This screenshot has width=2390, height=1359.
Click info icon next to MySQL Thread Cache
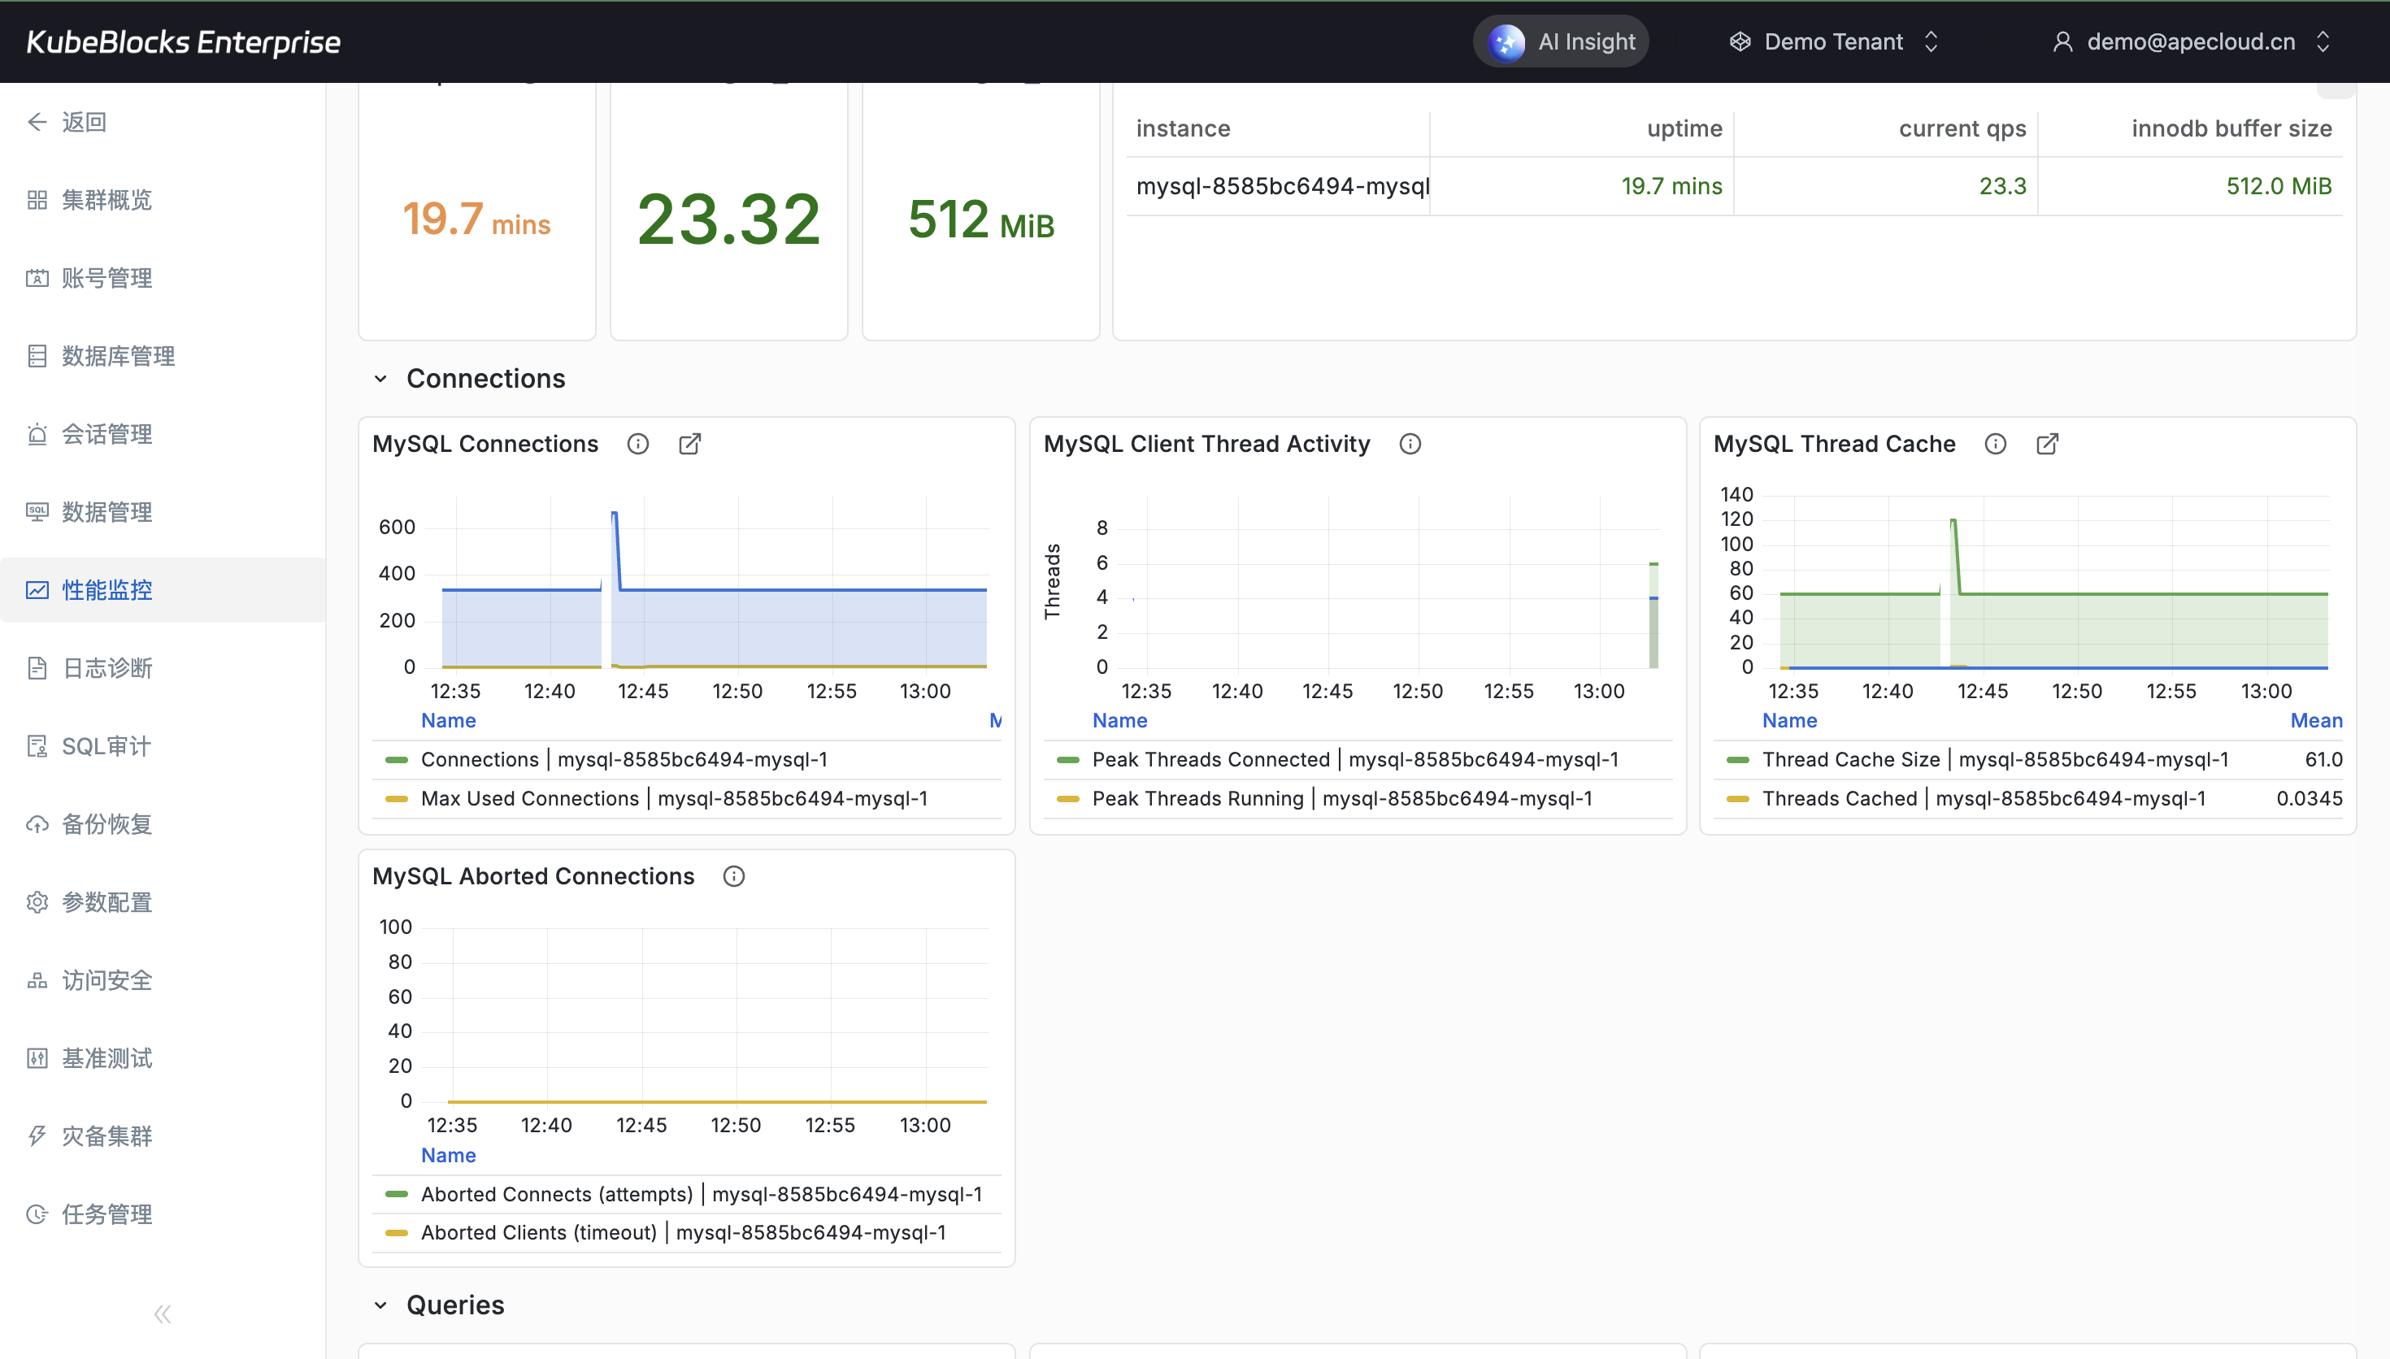[1994, 443]
